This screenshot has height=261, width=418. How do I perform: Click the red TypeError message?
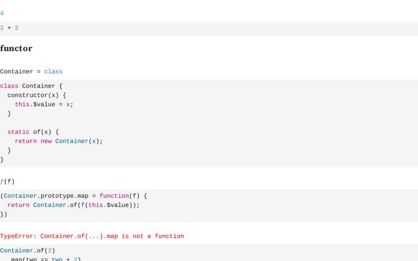(x=92, y=236)
